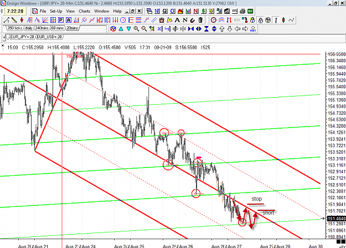Open the File menu
This screenshot has width=346, height=248.
coord(43,11)
